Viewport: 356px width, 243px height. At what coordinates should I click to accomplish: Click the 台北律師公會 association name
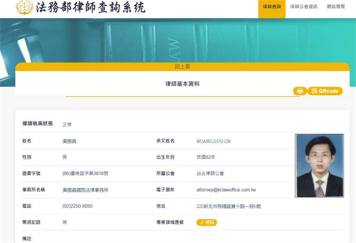pos(210,173)
